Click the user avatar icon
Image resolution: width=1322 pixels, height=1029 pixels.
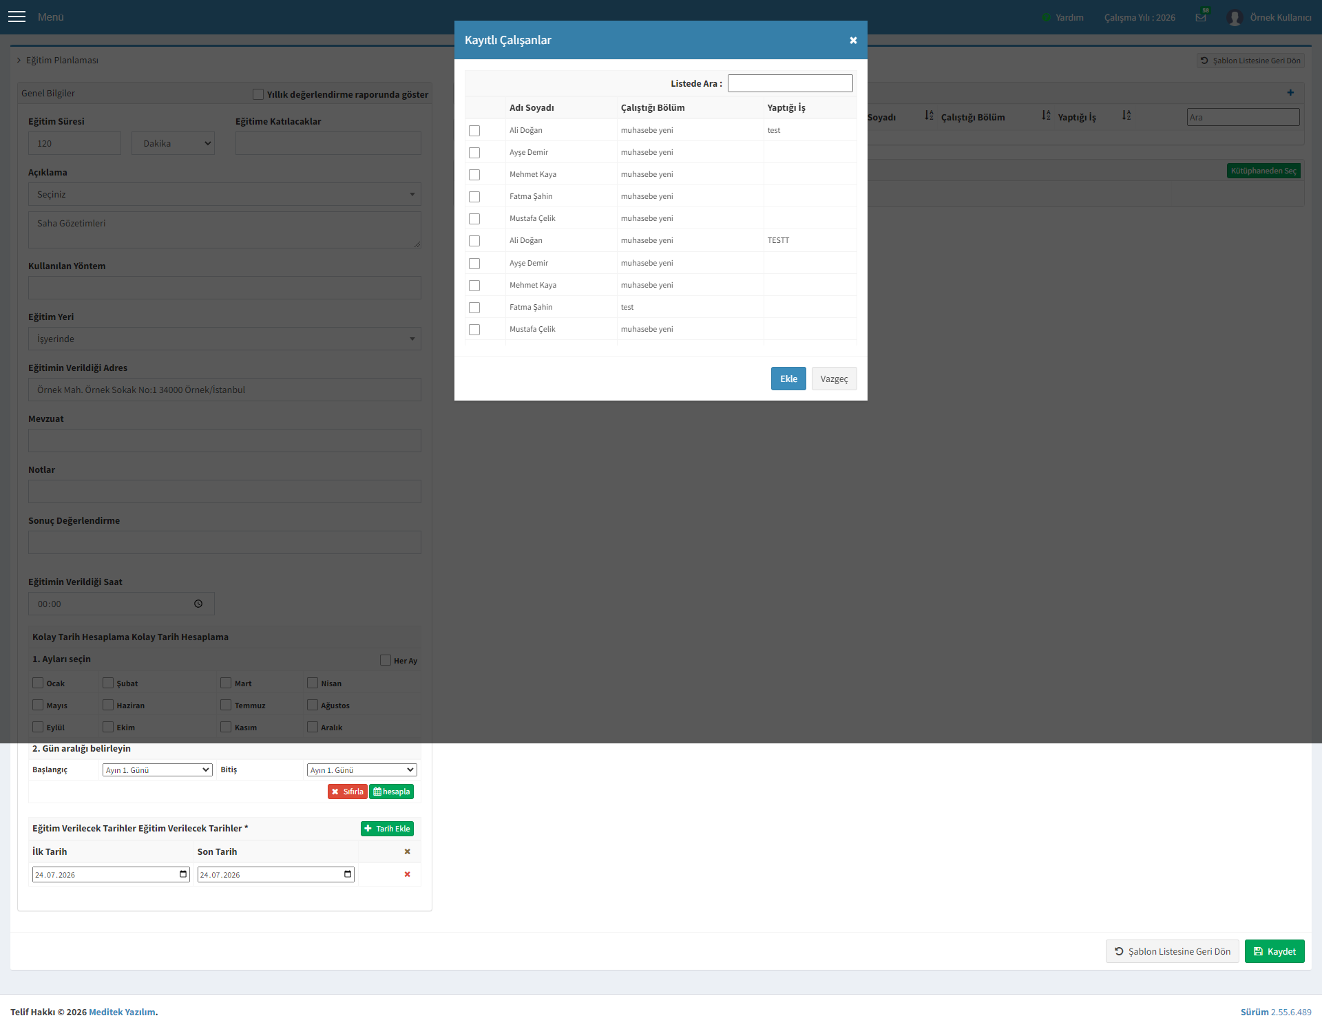click(1235, 17)
